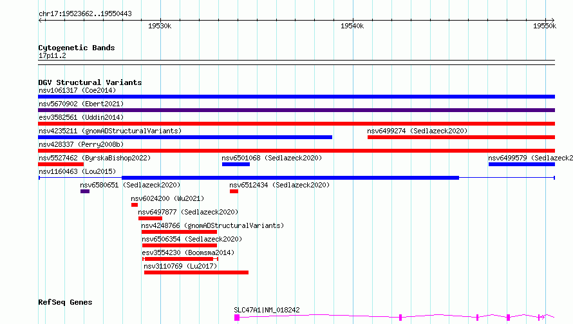Viewport: 573px width, 324px height.
Task: Click the nsv1061317 (Coe2014) variant label
Action: point(77,90)
